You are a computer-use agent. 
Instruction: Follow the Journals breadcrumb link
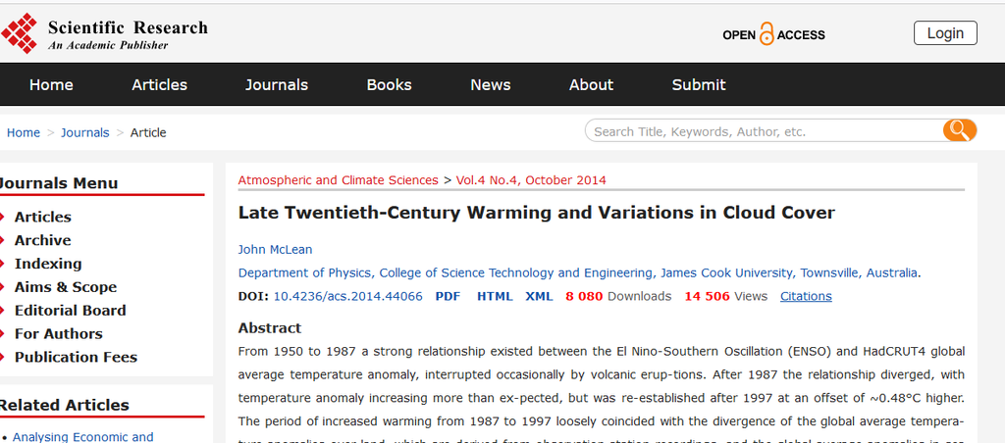click(x=84, y=132)
